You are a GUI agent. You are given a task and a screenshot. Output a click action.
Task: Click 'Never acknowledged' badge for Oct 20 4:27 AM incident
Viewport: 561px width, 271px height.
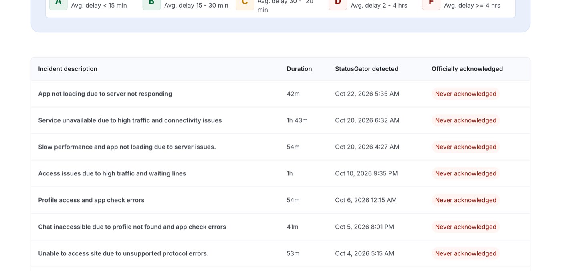point(466,147)
